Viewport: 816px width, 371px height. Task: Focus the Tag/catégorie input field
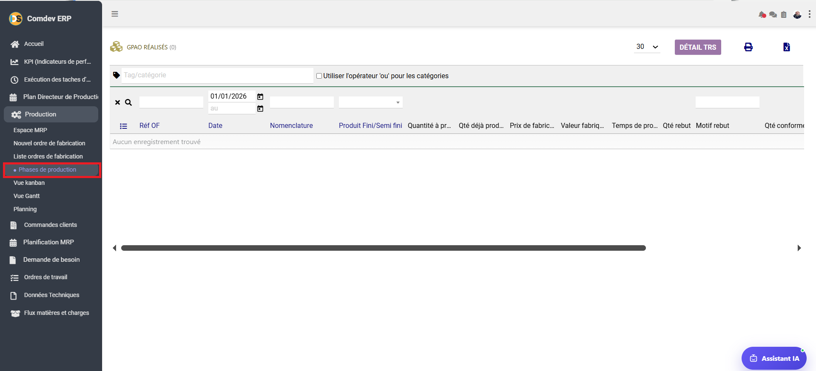217,75
